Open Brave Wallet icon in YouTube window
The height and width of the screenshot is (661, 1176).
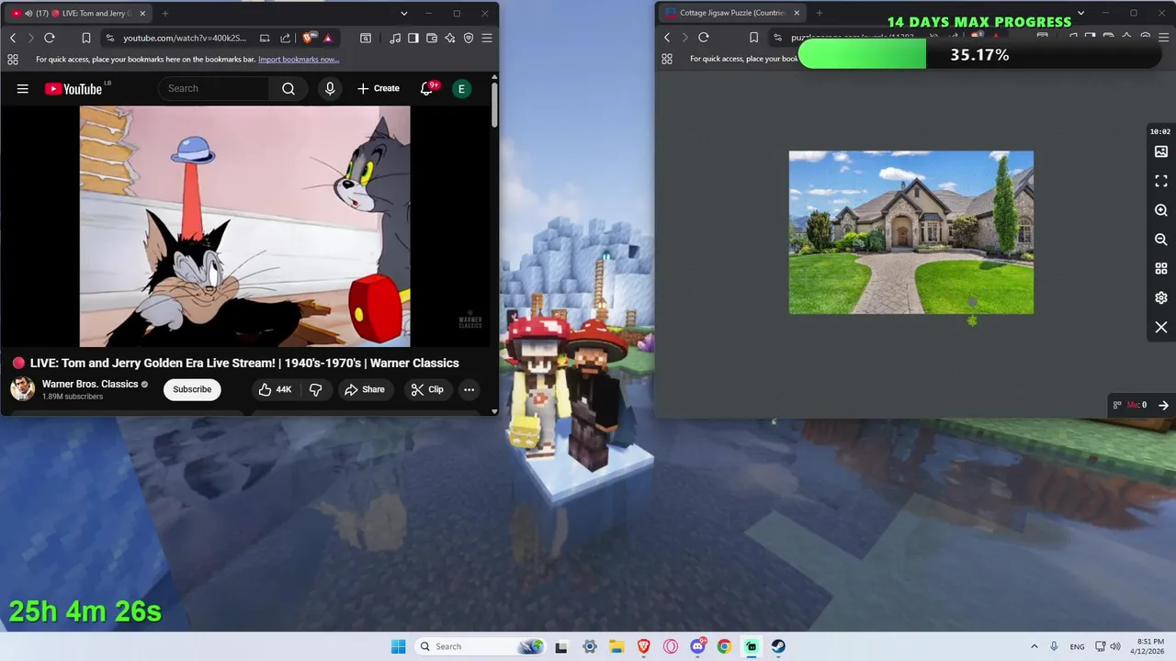pyautogui.click(x=432, y=38)
